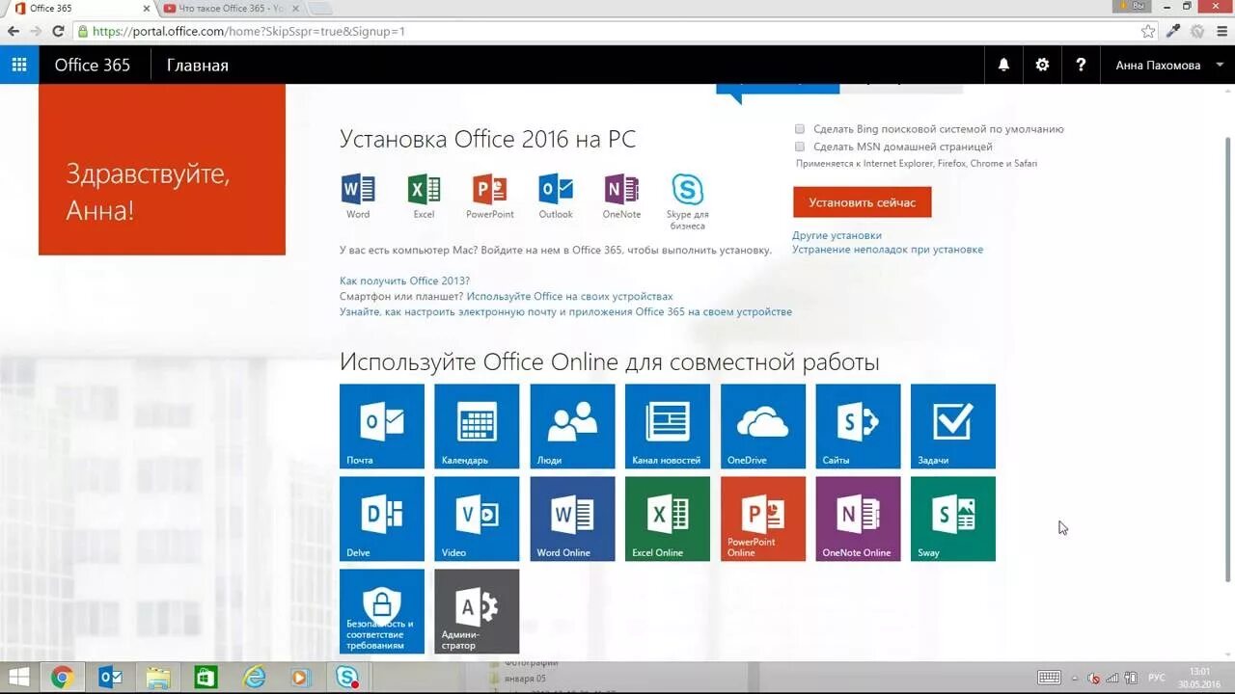Open the Windows Start button
Viewport: 1235px width, 694px height.
(x=17, y=678)
